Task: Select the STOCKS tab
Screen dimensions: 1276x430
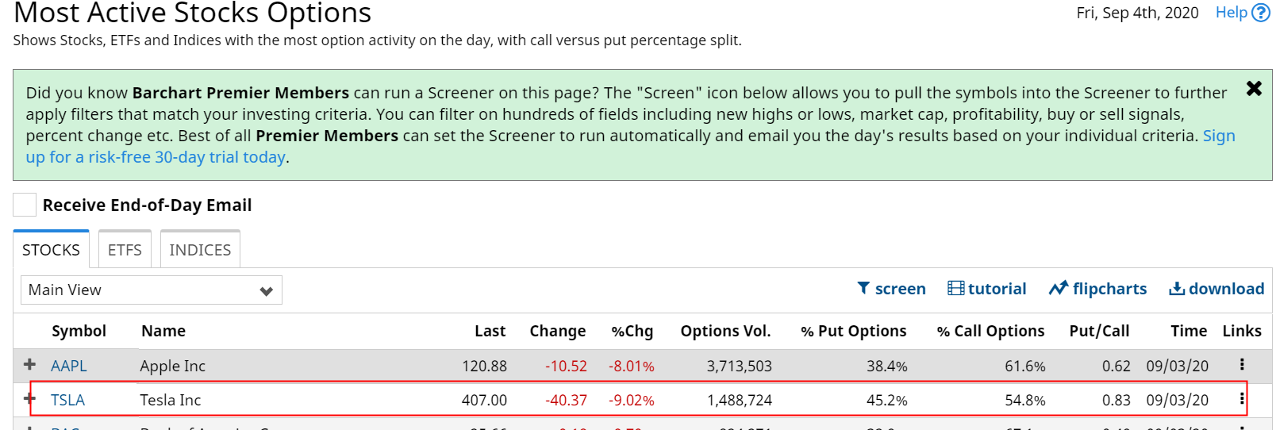Action: (51, 250)
